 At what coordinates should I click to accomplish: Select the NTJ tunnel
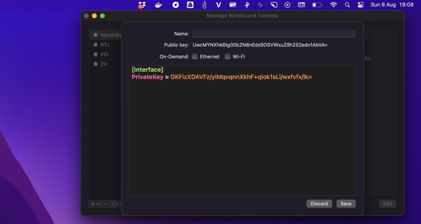click(x=105, y=44)
